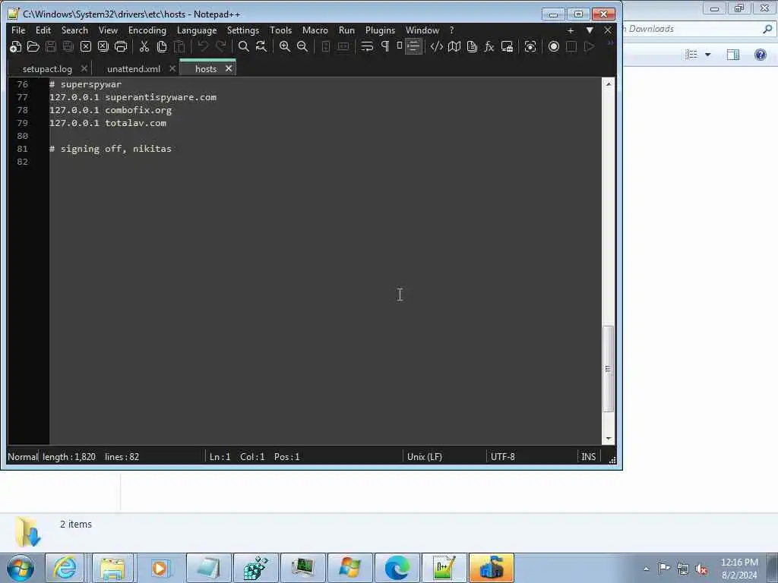Open Microsoft Edge from the taskbar
This screenshot has height=583, width=778.
(x=397, y=568)
